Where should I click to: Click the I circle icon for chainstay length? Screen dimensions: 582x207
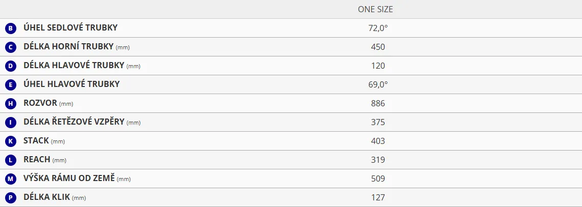tap(11, 123)
